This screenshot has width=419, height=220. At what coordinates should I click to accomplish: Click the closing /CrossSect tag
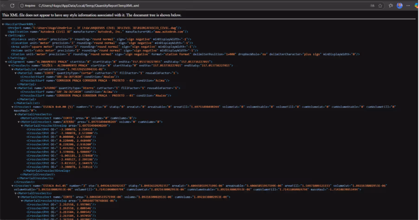(24, 182)
